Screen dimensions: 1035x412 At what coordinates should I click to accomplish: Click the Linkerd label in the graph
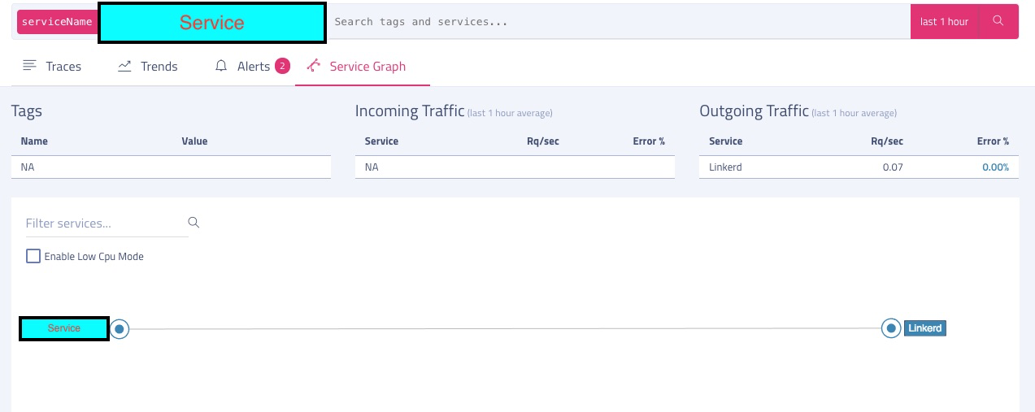coord(925,328)
